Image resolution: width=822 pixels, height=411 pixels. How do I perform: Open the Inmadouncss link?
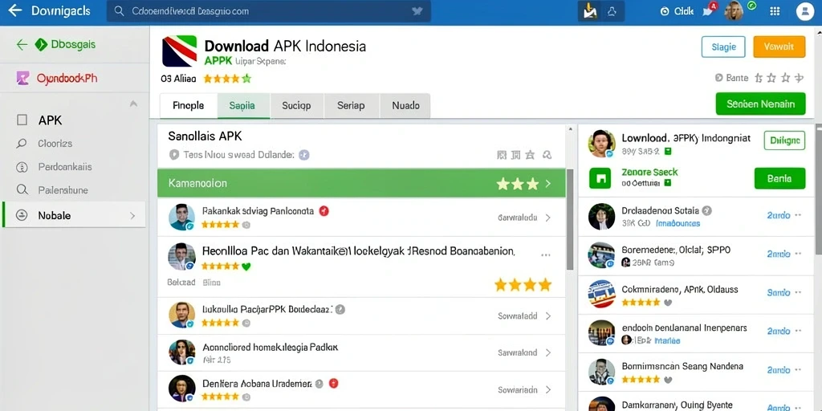pos(678,223)
